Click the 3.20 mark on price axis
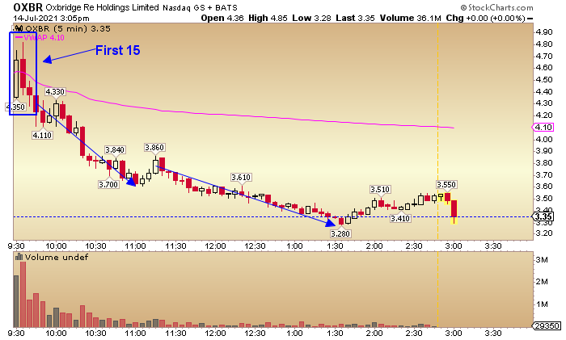 pos(544,233)
